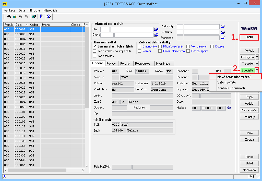
Task: Click folder icon next to Stáj field
Action: coord(156,29)
